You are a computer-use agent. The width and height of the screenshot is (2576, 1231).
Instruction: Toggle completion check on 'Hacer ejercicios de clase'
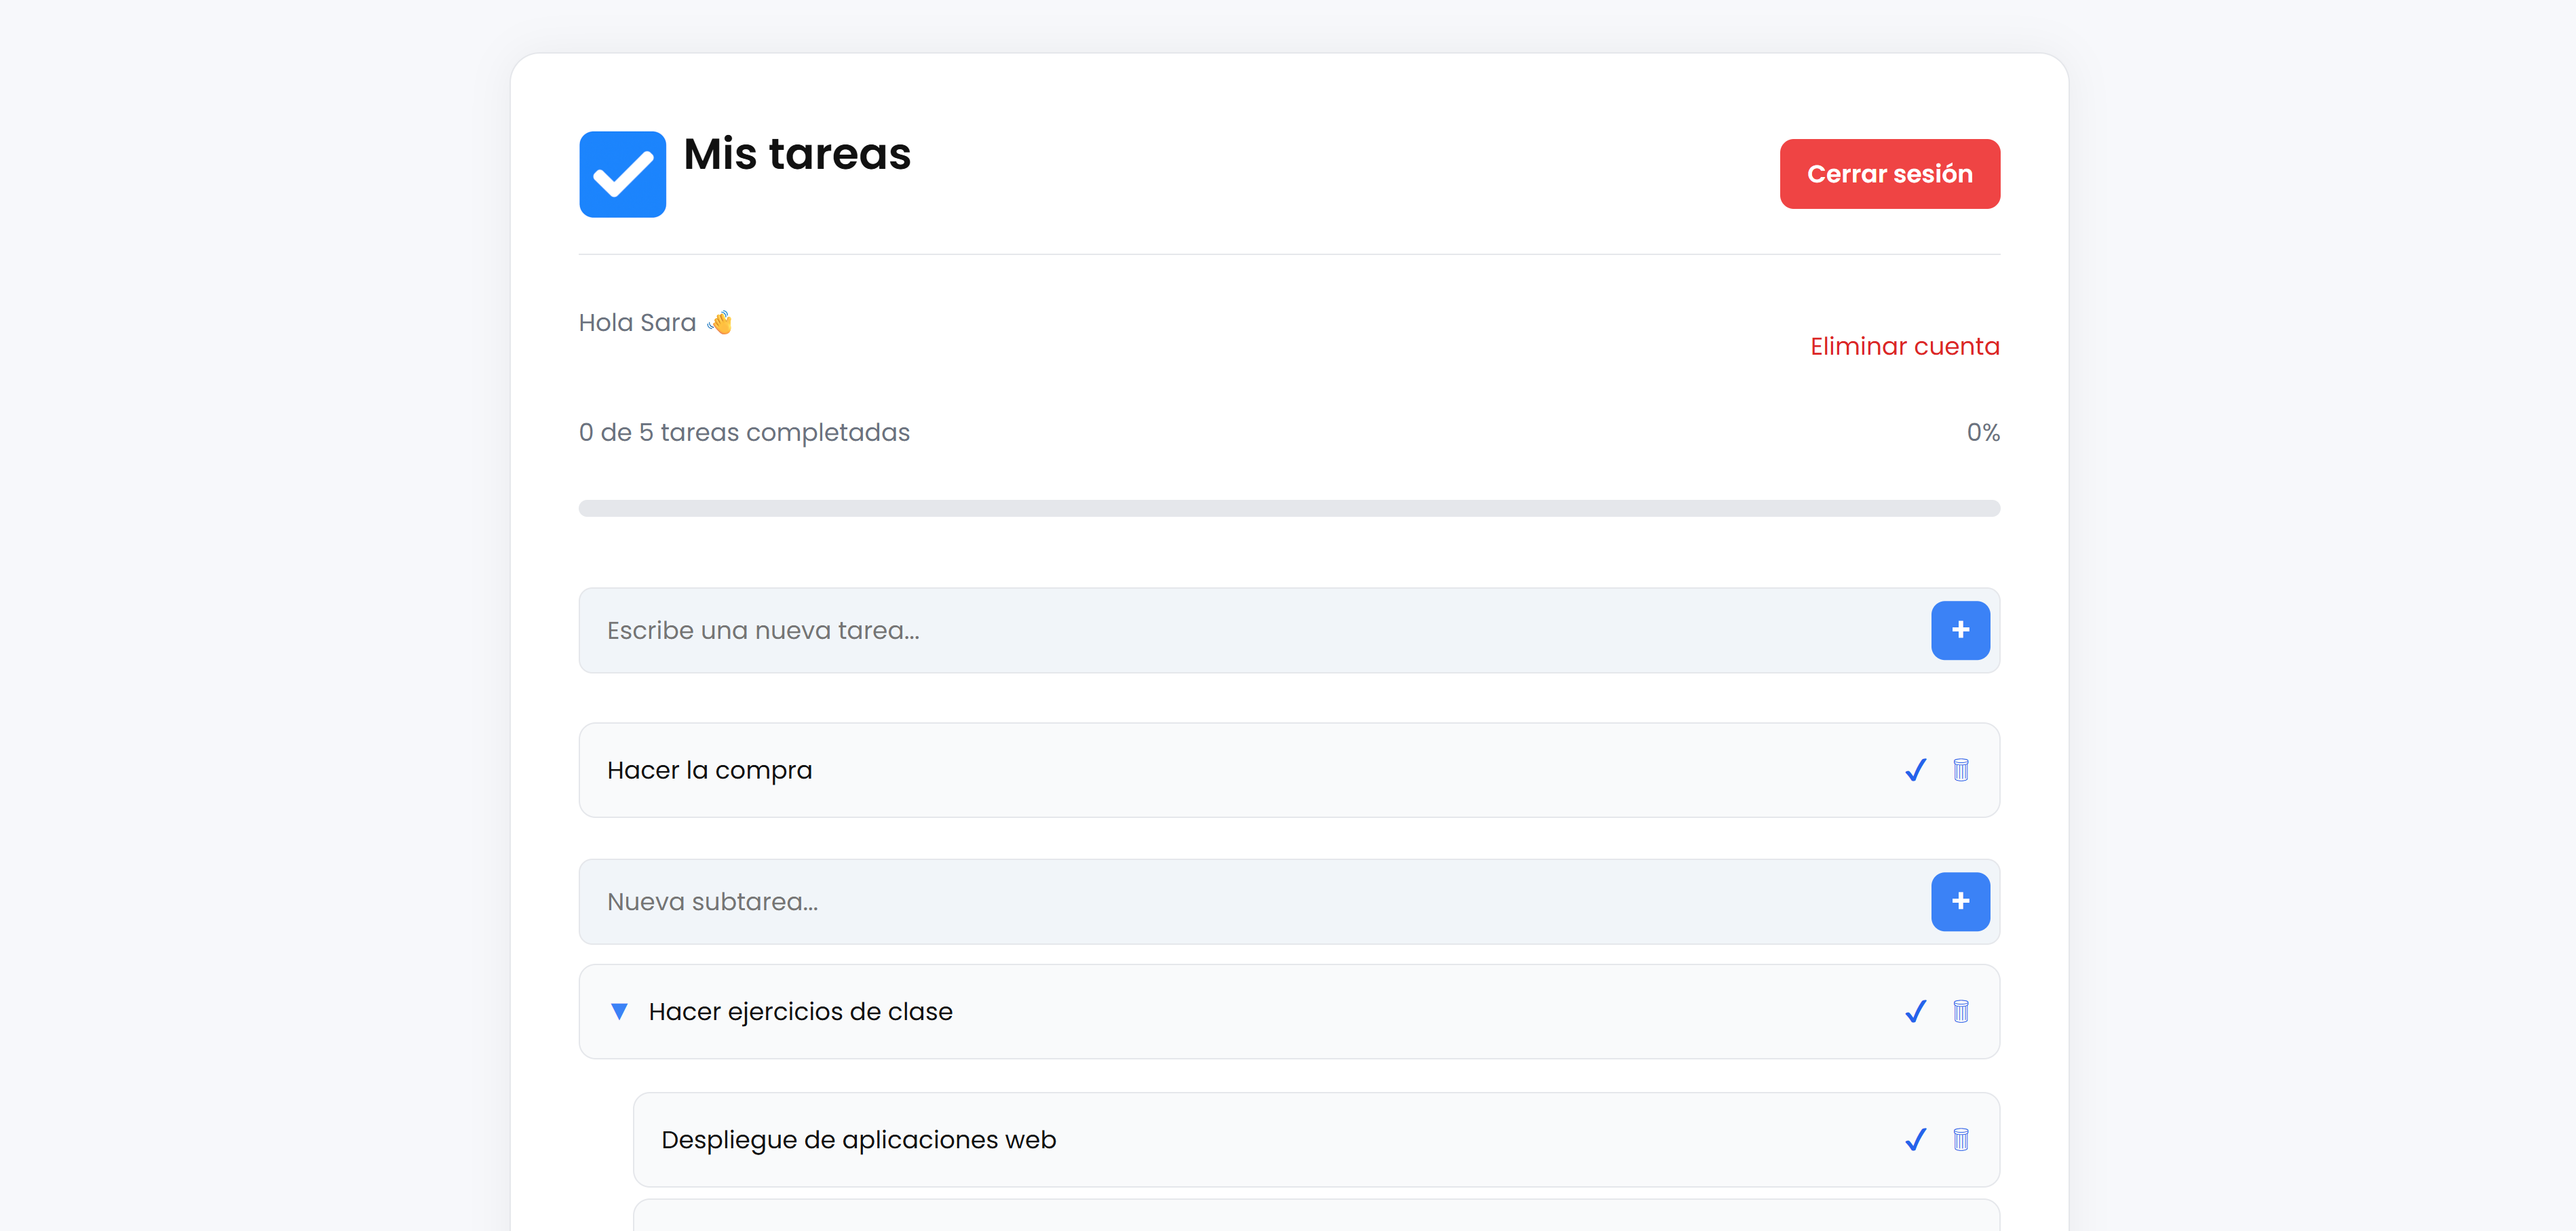[x=1916, y=1011]
